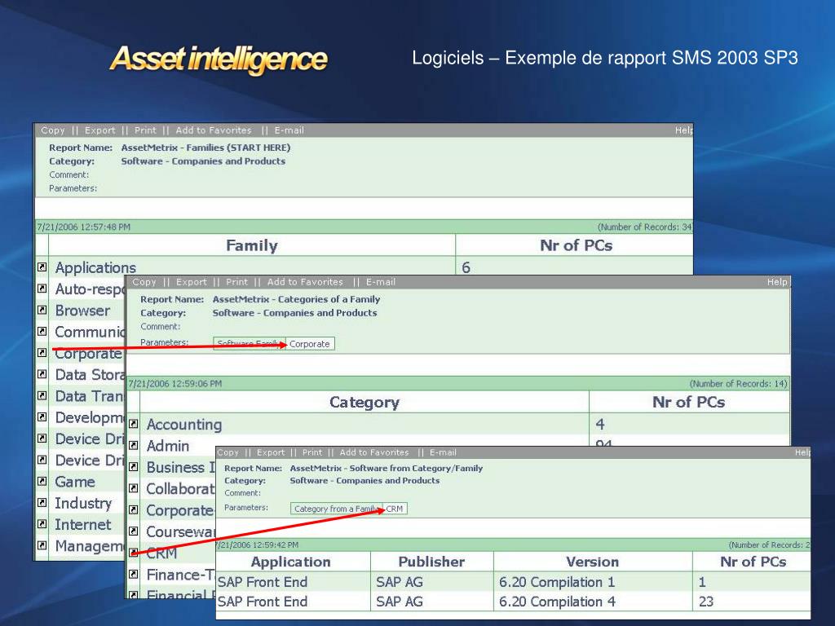Image resolution: width=835 pixels, height=626 pixels.
Task: Copy the Software from Category/Family report
Action: point(228,452)
